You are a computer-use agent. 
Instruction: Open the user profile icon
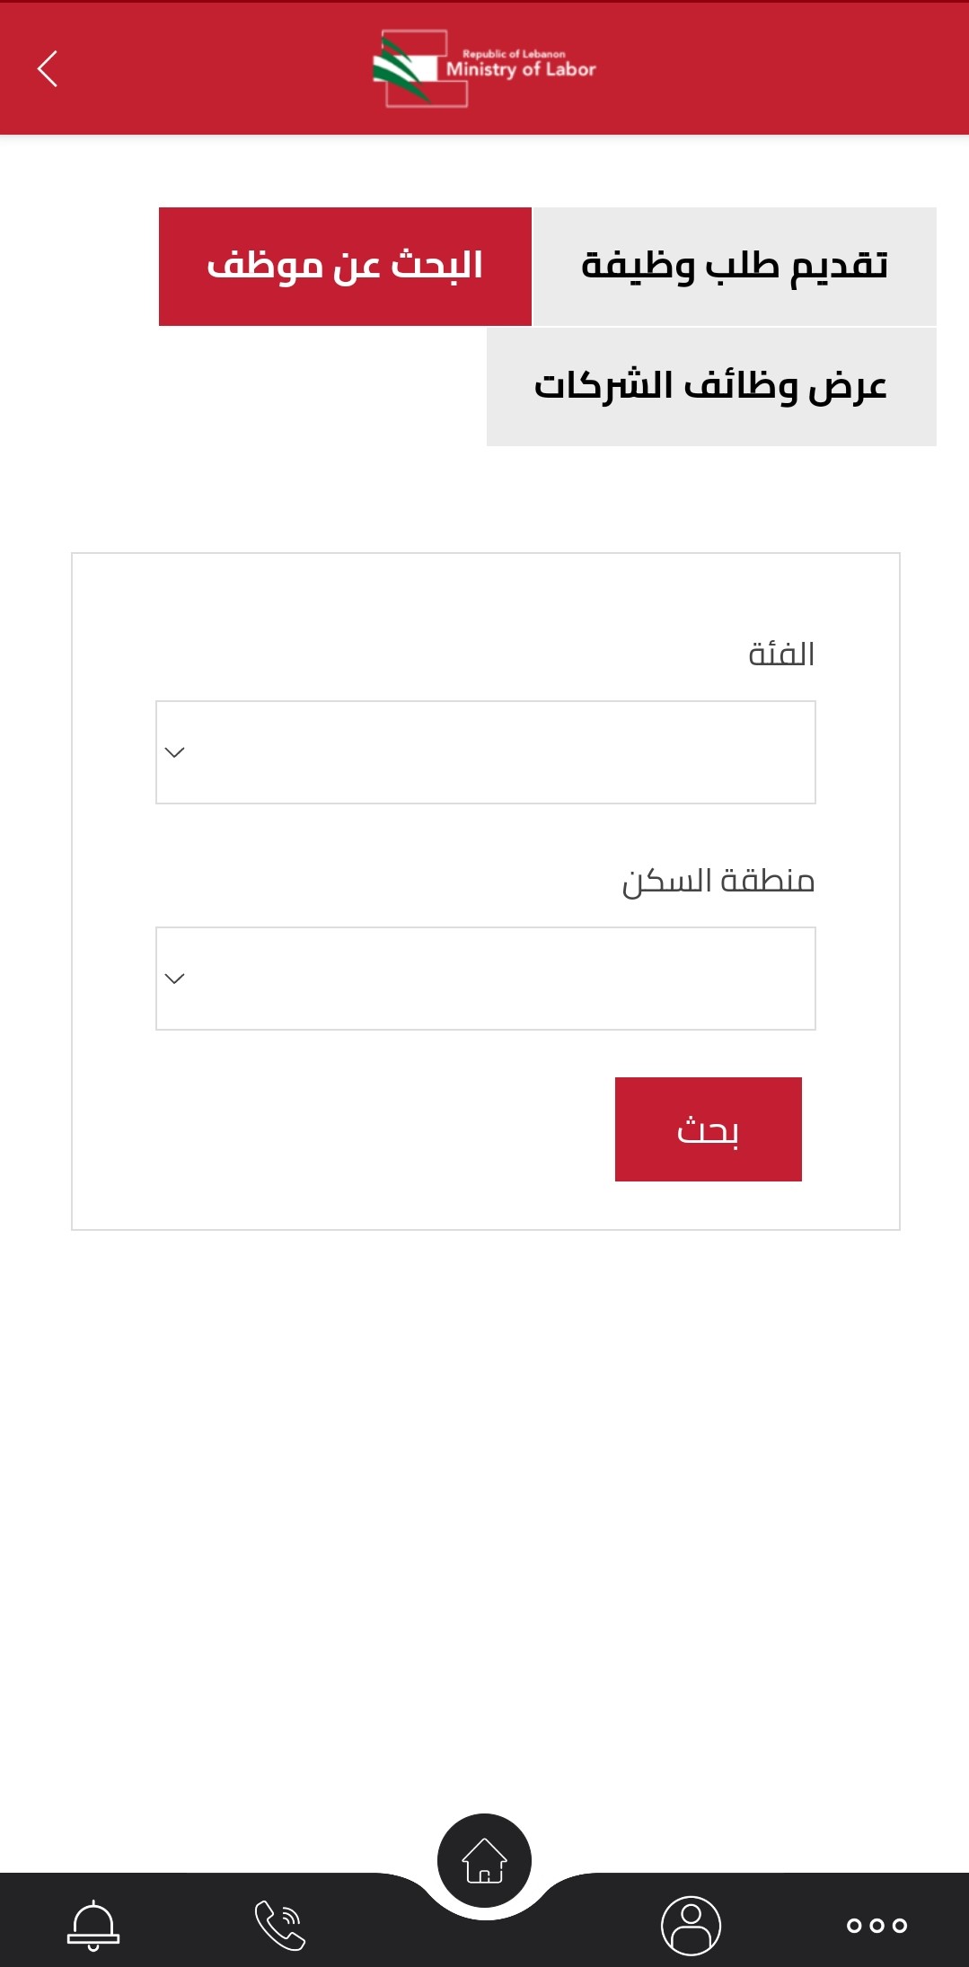point(691,1925)
